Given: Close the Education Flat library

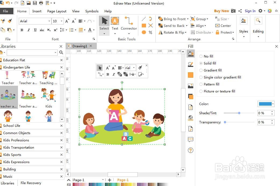Looking at the screenshot, I should [61, 60].
